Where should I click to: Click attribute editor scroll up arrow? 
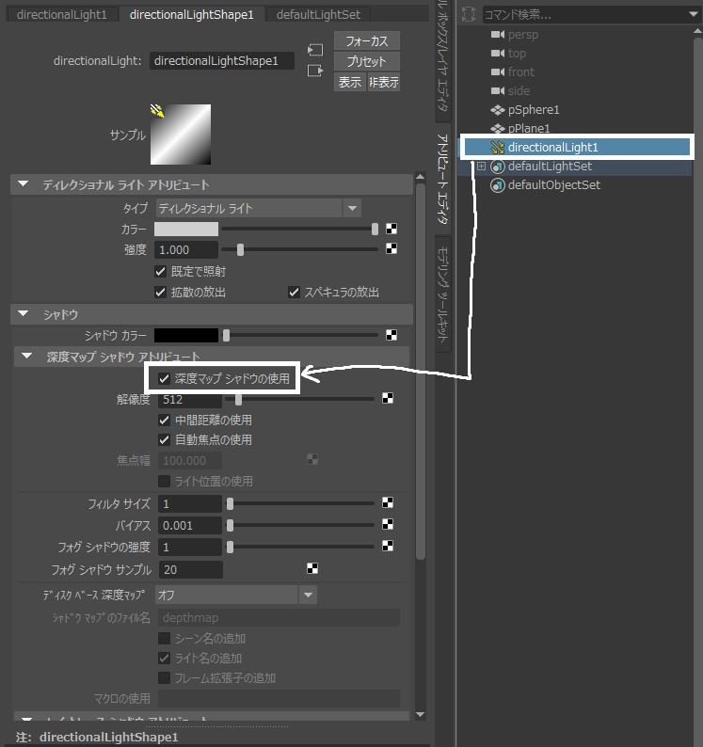[x=421, y=176]
